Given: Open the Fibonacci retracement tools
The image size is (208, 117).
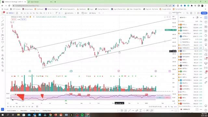Looking at the screenshot, I should (3, 25).
